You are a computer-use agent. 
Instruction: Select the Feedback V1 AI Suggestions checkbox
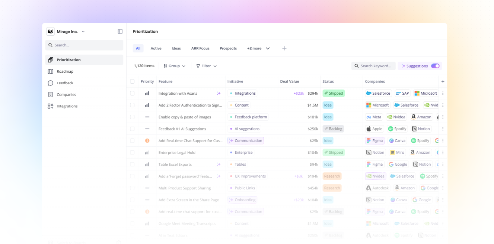(x=132, y=129)
